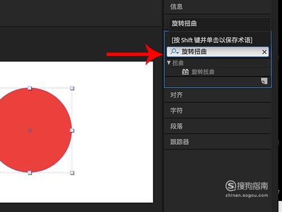Click the top right bounding box handle

(x=72, y=88)
